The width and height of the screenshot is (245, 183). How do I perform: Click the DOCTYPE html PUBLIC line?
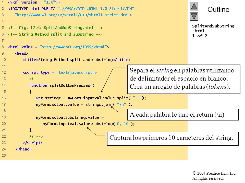tap(71, 9)
